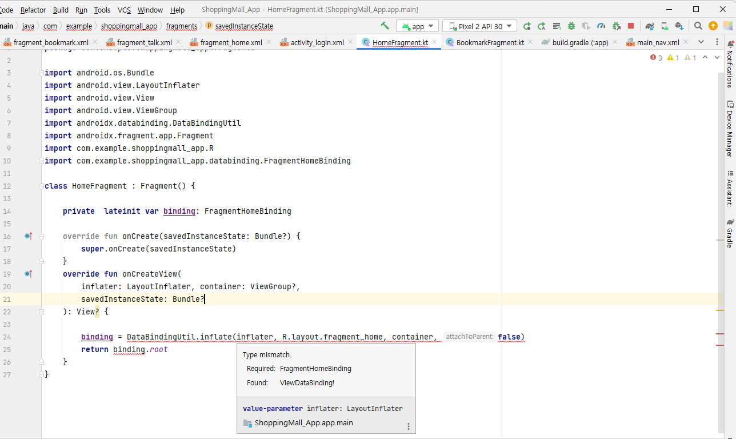Screen dimensions: 736x439
Task: Close the build.gradle (:app) tab
Action: coord(615,42)
